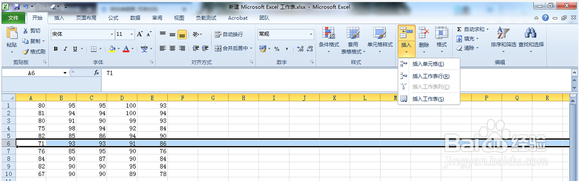Center text horizontally
This screenshot has width=579, height=181.
point(172,48)
